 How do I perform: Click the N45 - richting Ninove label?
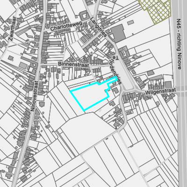tap(179, 44)
